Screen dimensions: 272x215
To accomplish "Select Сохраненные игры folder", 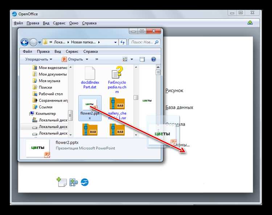I will pyautogui.click(x=50, y=100).
